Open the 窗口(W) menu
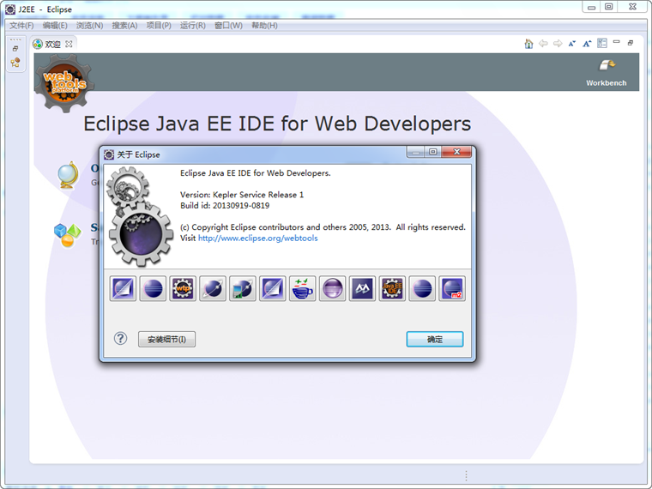 coord(228,26)
